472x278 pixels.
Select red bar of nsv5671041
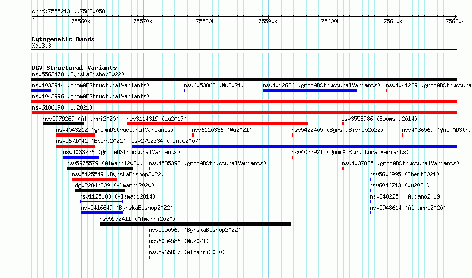point(75,146)
